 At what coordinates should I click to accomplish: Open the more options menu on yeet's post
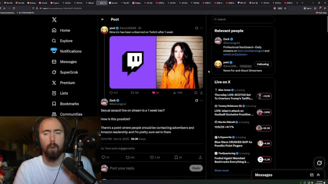click(201, 28)
